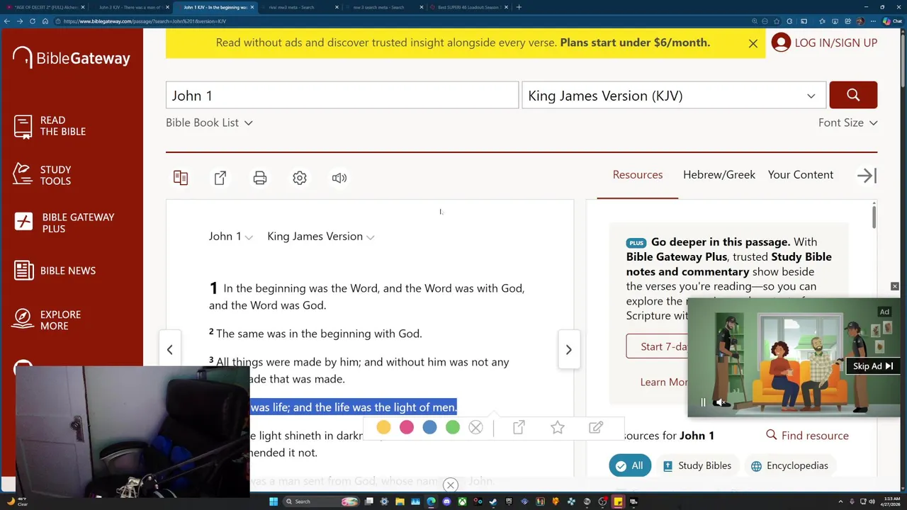
Task: Favorite the selected verse with star
Action: [x=558, y=427]
